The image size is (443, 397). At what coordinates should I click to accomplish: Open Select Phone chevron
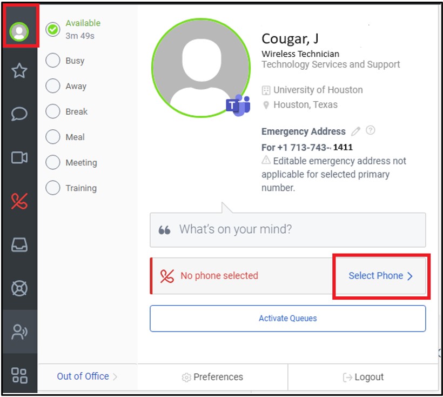click(410, 276)
